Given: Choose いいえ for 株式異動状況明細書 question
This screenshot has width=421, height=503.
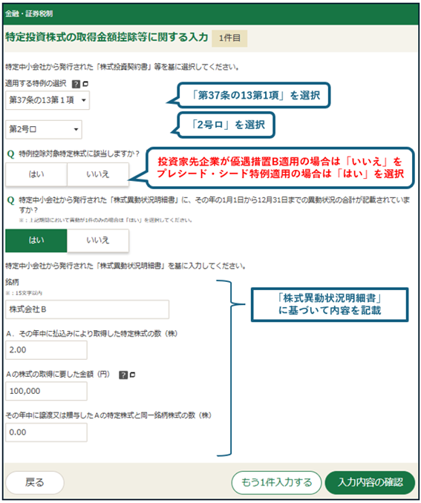Looking at the screenshot, I should pos(98,240).
